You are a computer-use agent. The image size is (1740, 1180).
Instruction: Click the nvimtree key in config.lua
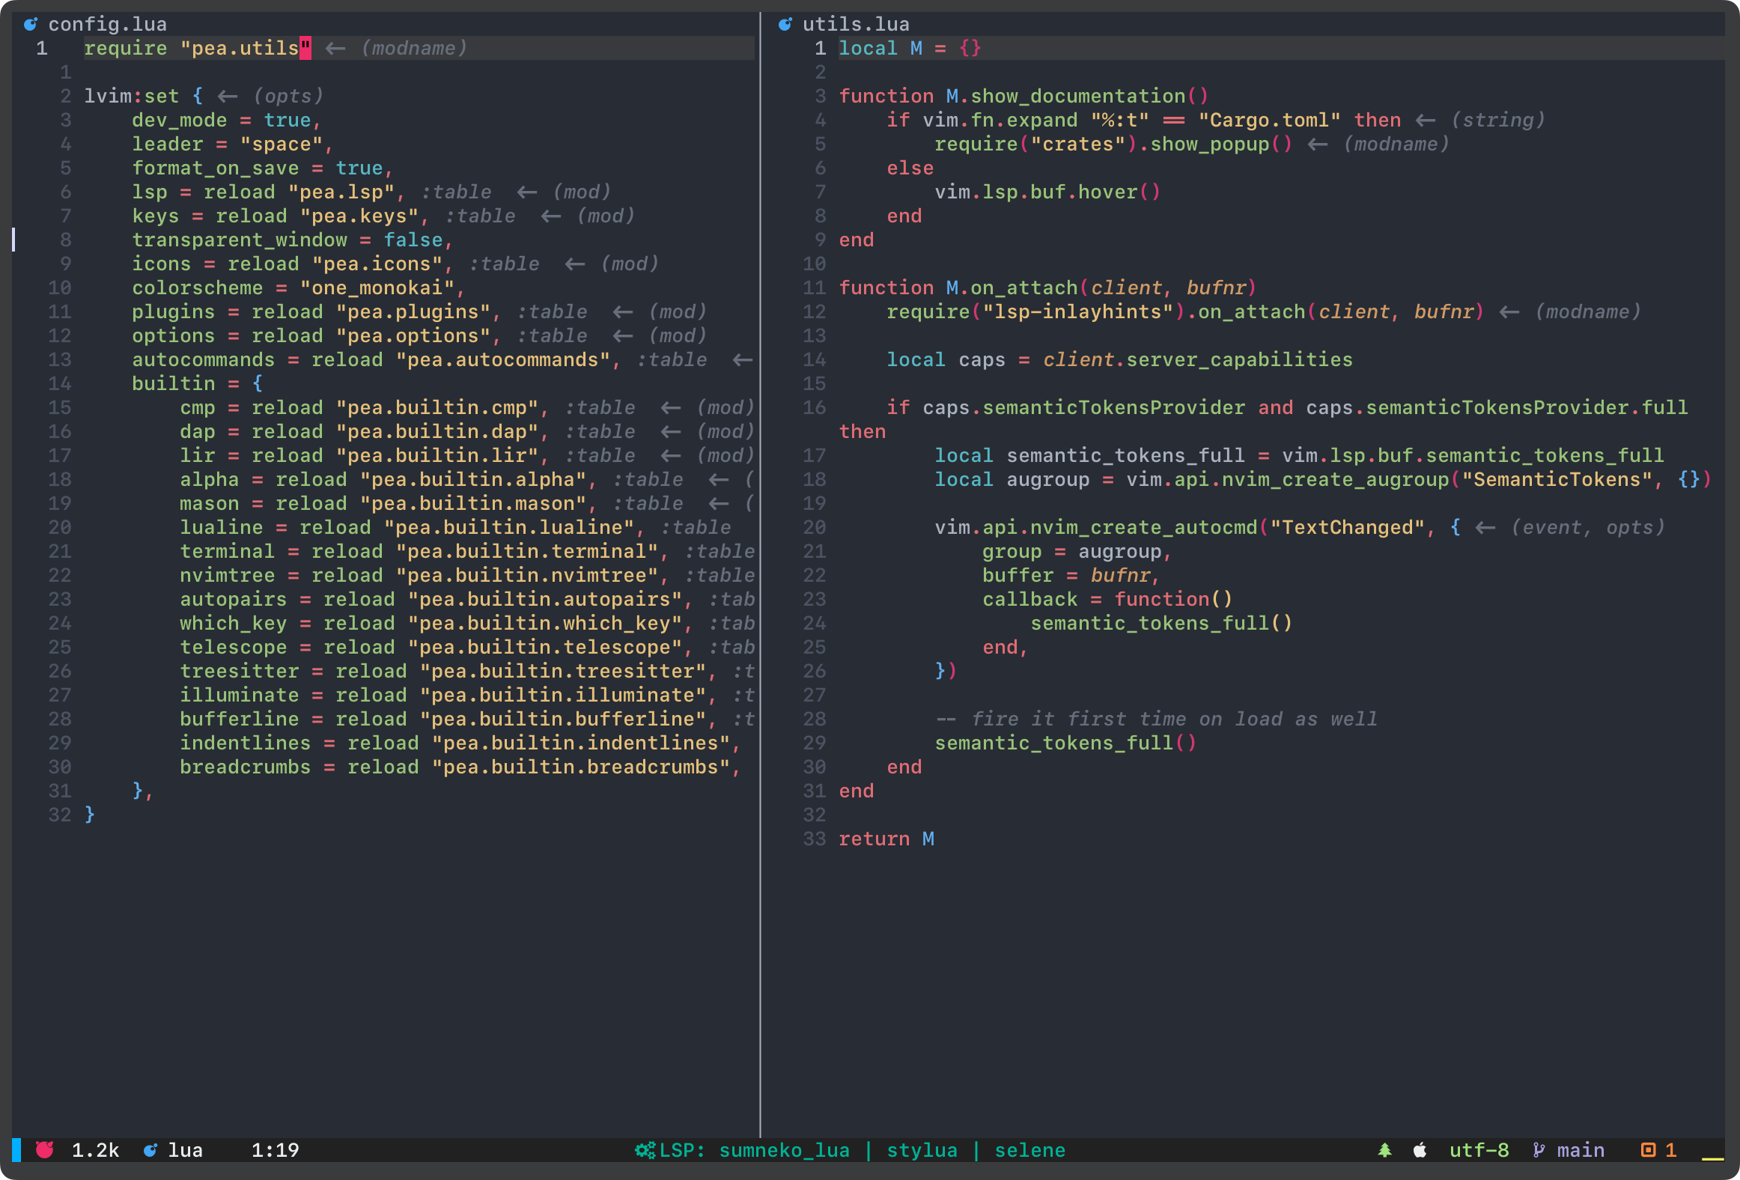[x=228, y=575]
